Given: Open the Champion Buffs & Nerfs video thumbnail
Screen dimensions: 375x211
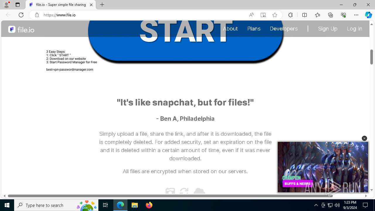Looking at the screenshot, I should pos(323,167).
